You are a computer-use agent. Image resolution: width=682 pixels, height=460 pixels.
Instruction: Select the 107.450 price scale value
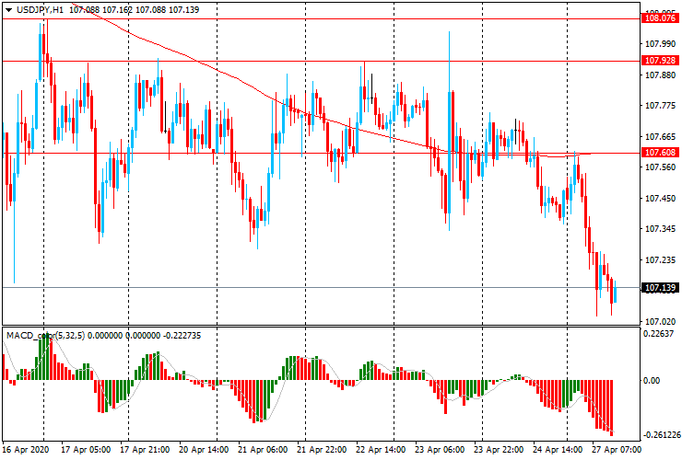[660, 199]
